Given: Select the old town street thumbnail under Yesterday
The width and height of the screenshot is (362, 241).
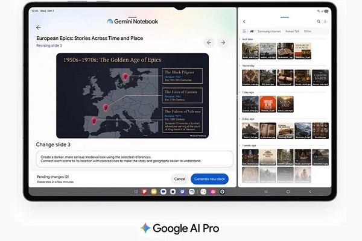Looking at the screenshot, I should (x=268, y=78).
